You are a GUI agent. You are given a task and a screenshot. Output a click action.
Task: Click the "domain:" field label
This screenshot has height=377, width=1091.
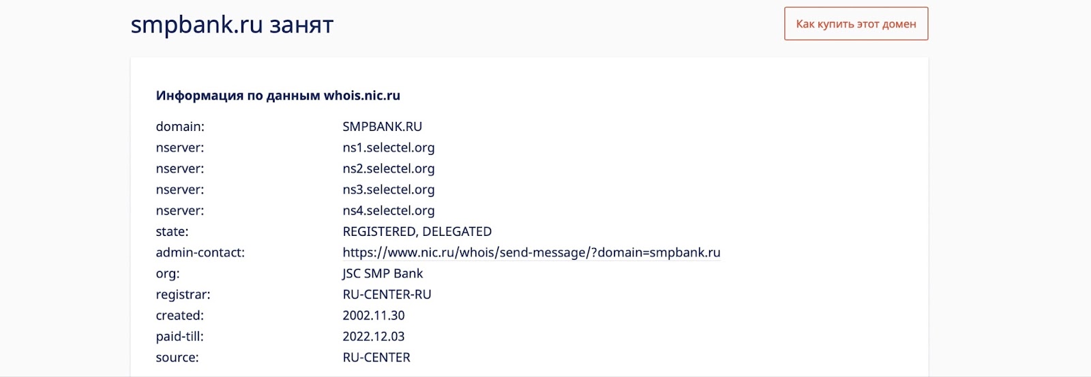click(180, 127)
